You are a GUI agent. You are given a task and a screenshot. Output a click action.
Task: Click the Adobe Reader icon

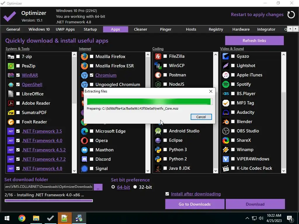11,103
